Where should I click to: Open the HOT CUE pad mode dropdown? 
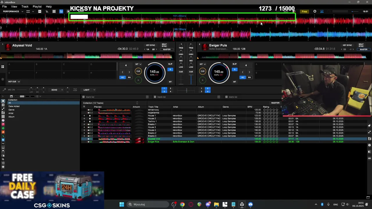point(14,82)
